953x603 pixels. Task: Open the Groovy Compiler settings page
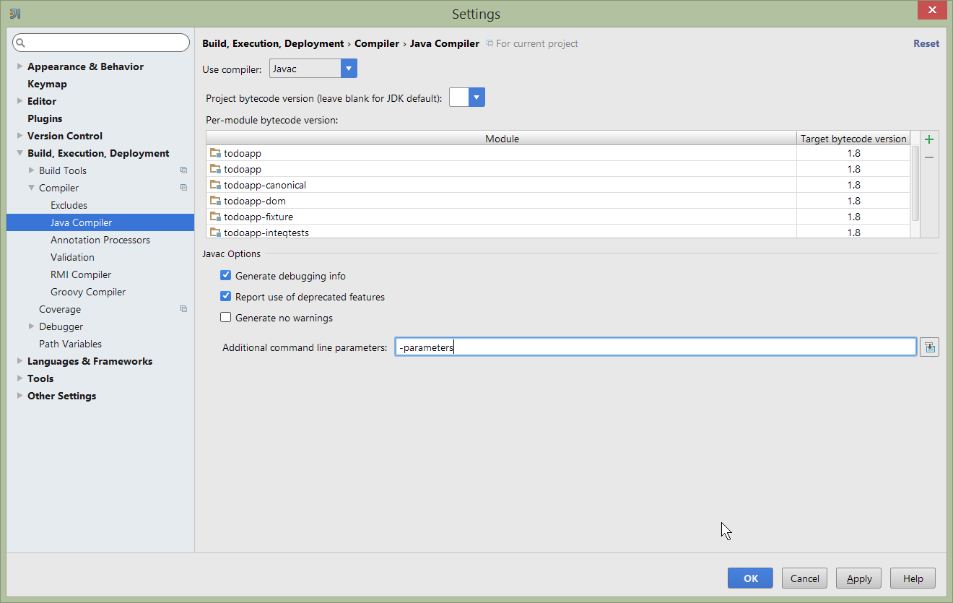(88, 292)
